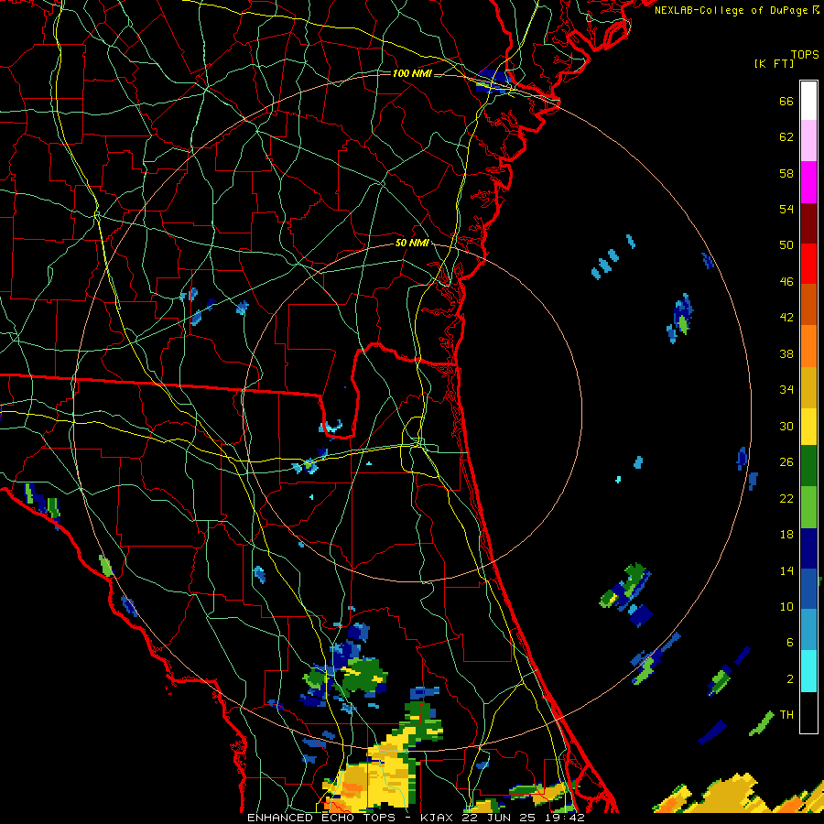Screen dimensions: 824x824
Task: Select the light green legend band beside 22
Action: tap(808, 507)
